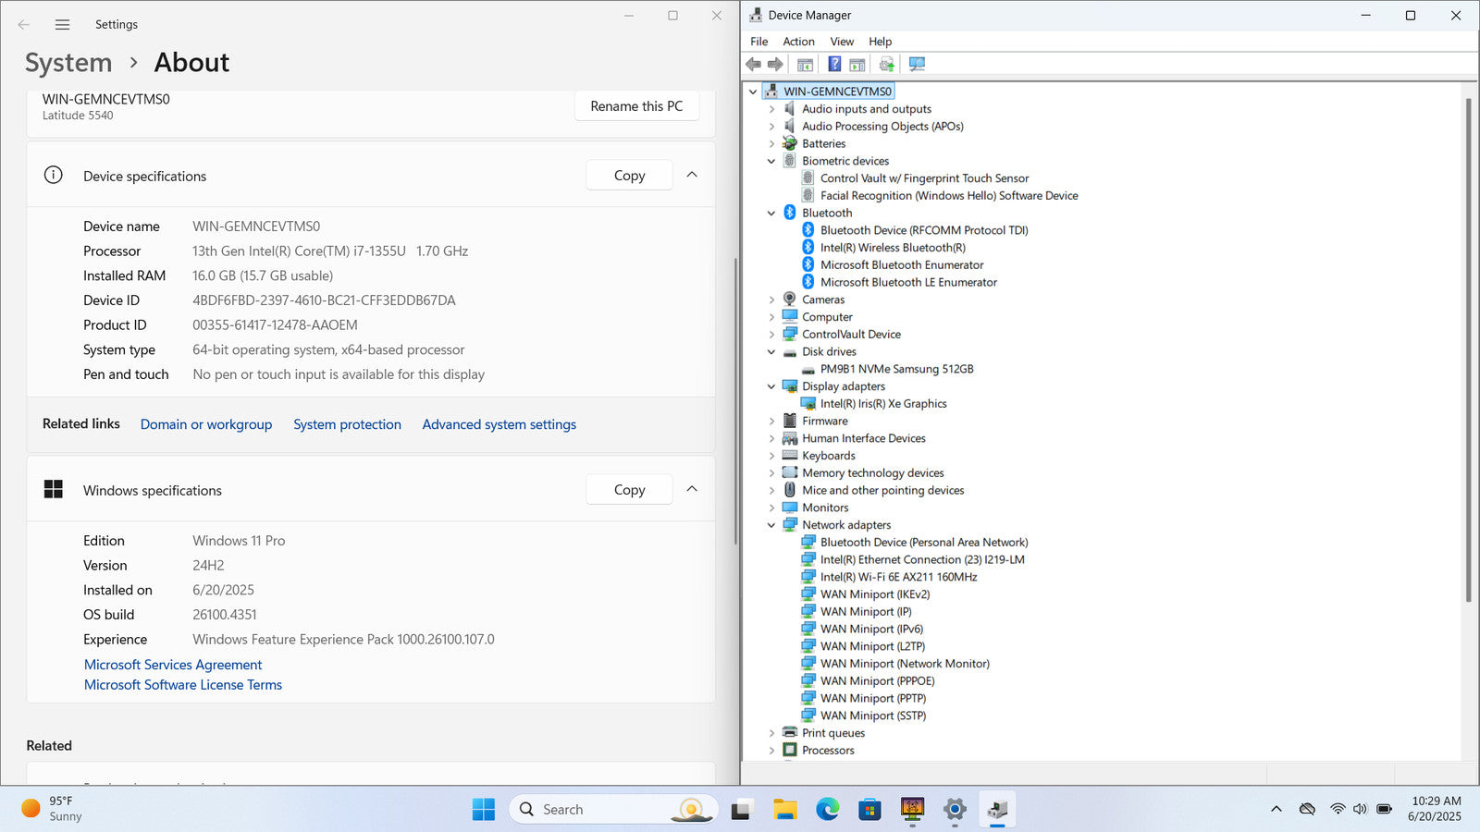
Task: Copy the Device specifications
Action: click(629, 176)
